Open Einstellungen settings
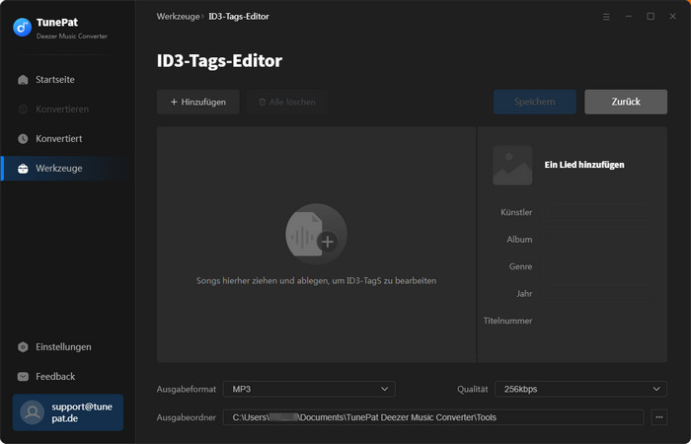The width and height of the screenshot is (691, 444). tap(66, 347)
